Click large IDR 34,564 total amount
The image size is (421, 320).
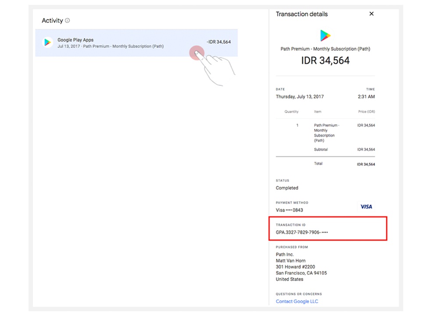coord(325,60)
